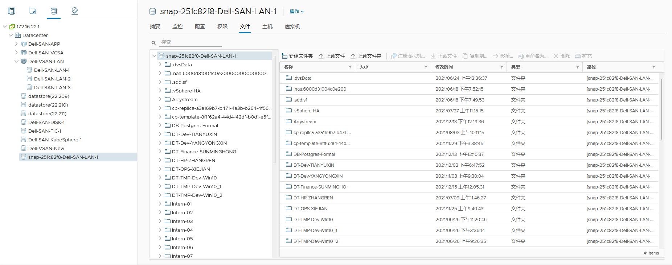The image size is (672, 265).
Task: Click the Move to (移至) toolbar button
Action: [x=503, y=56]
